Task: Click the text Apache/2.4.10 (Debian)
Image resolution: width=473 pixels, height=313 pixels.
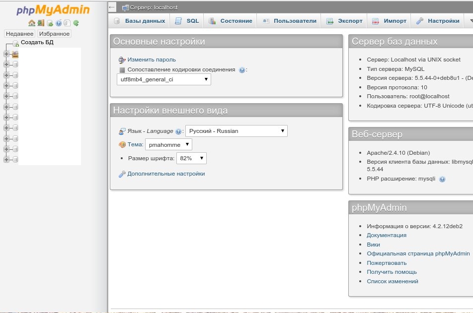Action: coord(398,153)
